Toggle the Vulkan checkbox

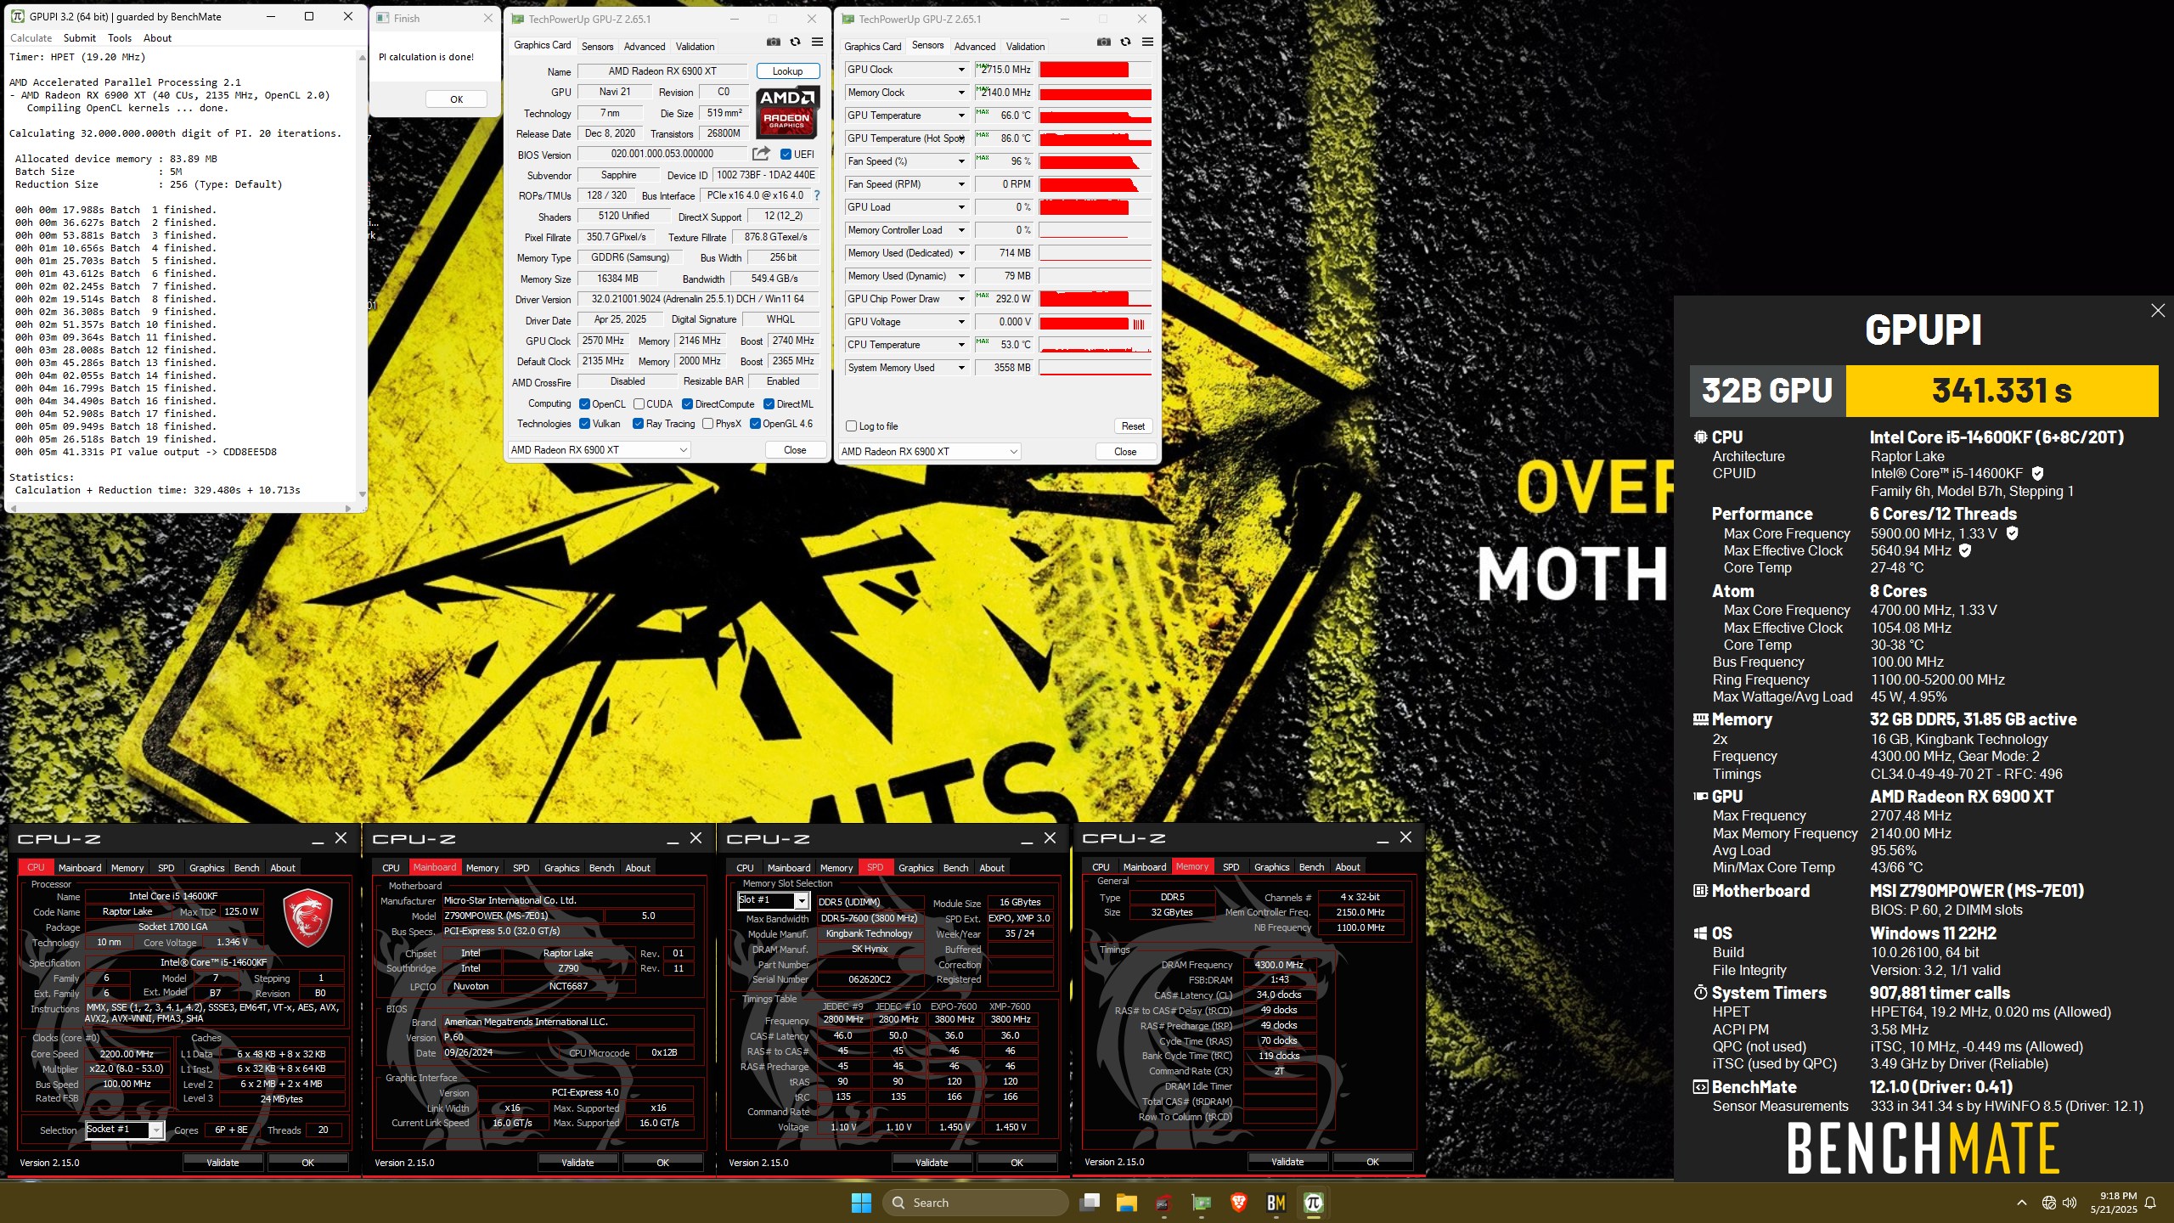coord(584,424)
